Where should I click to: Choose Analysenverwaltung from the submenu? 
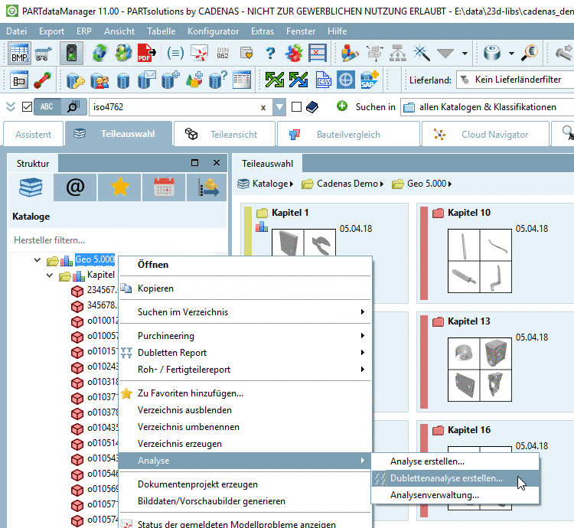tap(455, 495)
